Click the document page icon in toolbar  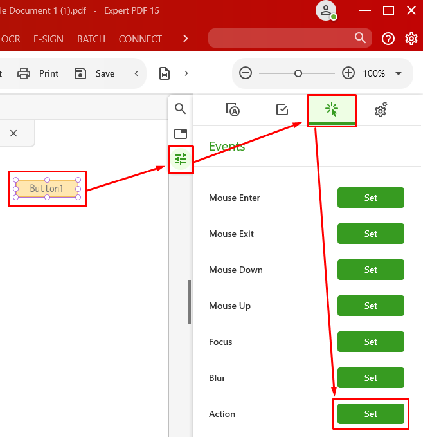165,73
